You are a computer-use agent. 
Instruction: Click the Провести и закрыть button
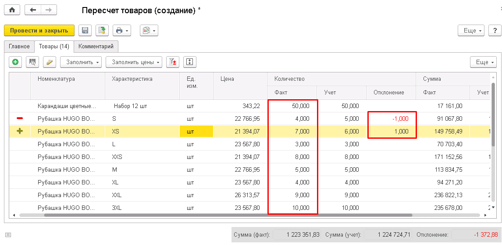39,30
